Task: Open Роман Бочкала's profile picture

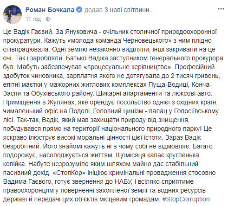Action: 13,14
